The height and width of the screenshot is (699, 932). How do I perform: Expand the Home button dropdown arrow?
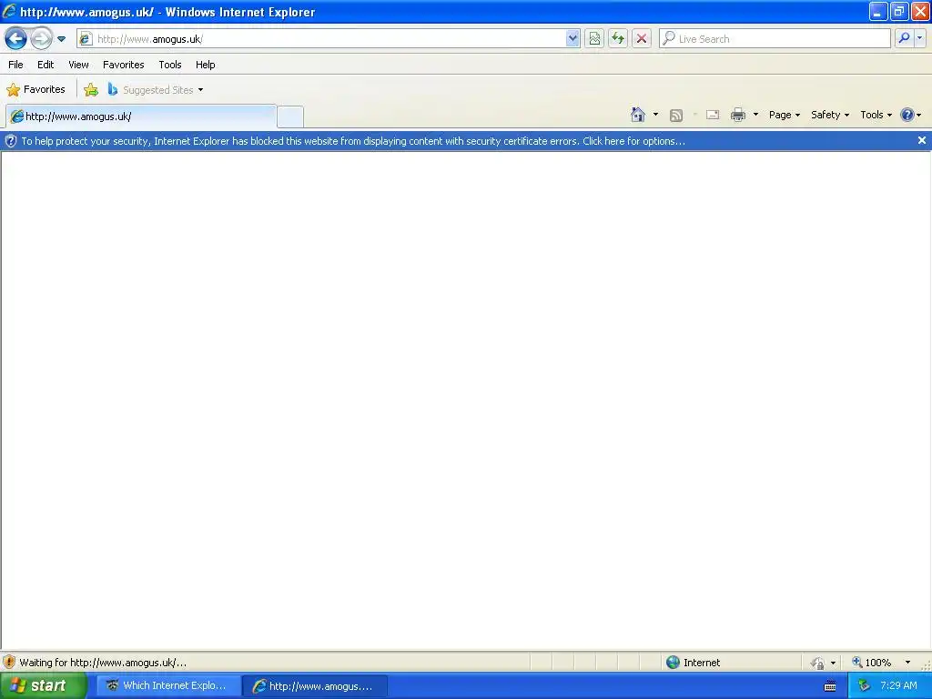(655, 115)
